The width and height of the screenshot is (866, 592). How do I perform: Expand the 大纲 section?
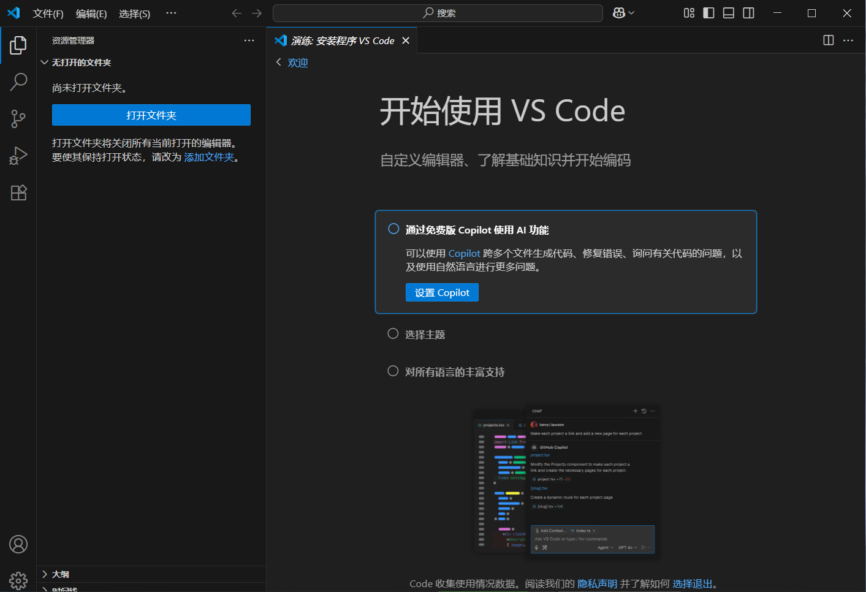(60, 574)
